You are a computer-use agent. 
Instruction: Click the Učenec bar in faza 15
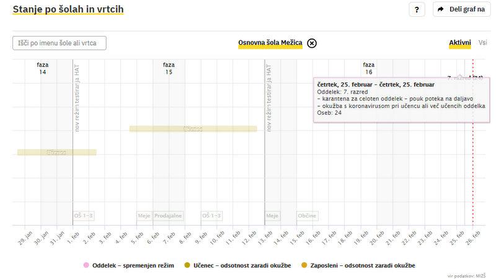click(x=193, y=129)
